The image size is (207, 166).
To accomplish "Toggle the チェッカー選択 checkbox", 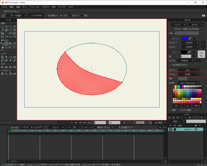I will 179,110.
